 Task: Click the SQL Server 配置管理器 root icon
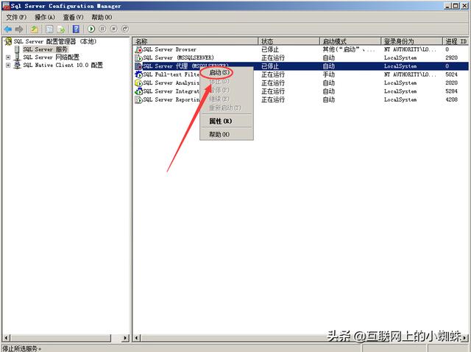[8, 41]
